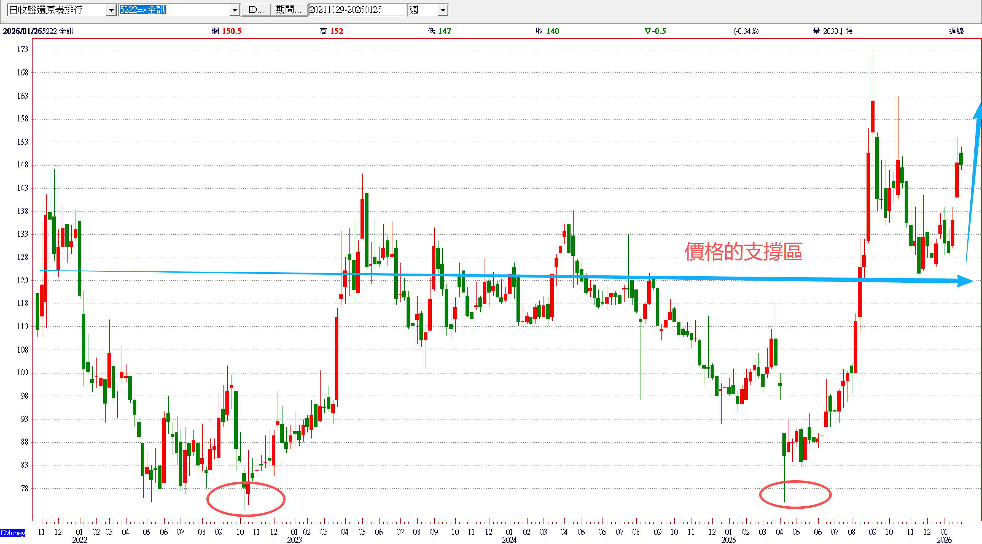The height and width of the screenshot is (544, 982).
Task: Open the 週 period-type dropdown arrow
Action: [x=442, y=10]
